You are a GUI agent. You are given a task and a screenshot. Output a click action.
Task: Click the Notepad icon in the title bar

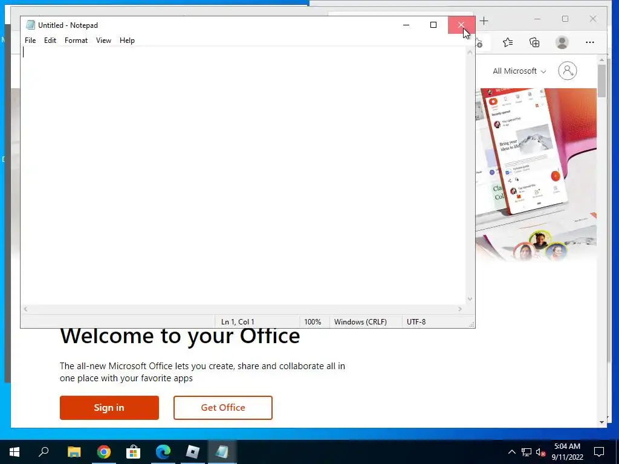[30, 25]
